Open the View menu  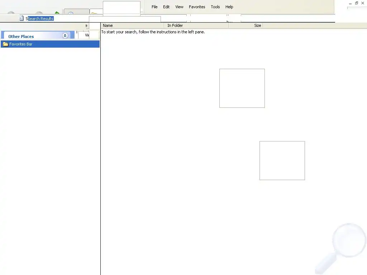point(179,7)
